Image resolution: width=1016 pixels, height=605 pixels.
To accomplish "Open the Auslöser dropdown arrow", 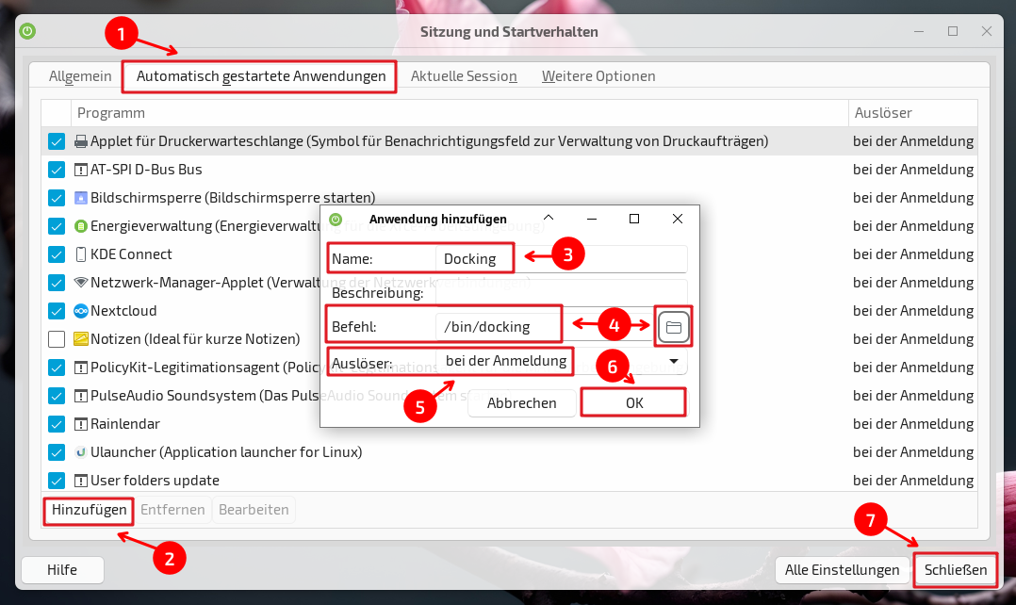I will click(674, 361).
